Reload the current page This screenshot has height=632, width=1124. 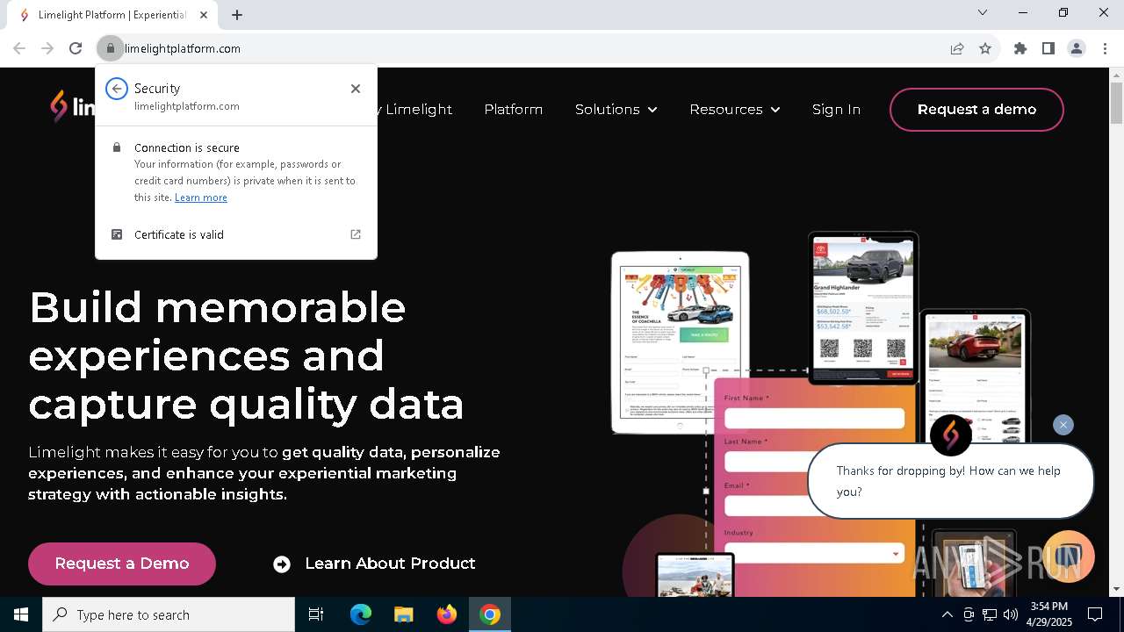click(76, 48)
